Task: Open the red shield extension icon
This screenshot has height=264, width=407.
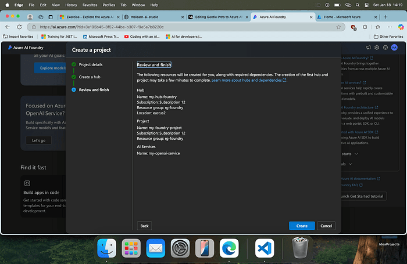Action: (x=353, y=27)
